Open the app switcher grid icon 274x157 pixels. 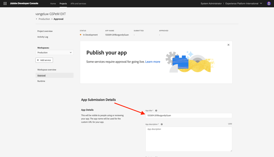click(x=5, y=4)
